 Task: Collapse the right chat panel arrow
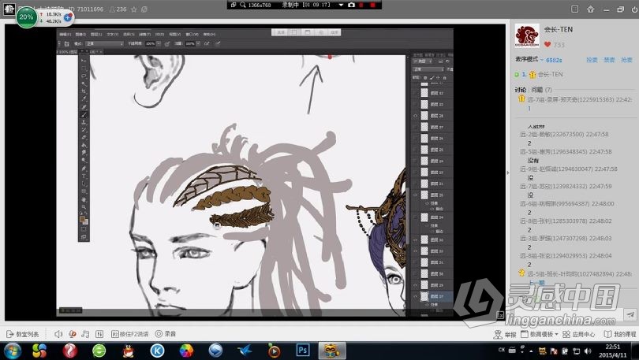[508, 173]
